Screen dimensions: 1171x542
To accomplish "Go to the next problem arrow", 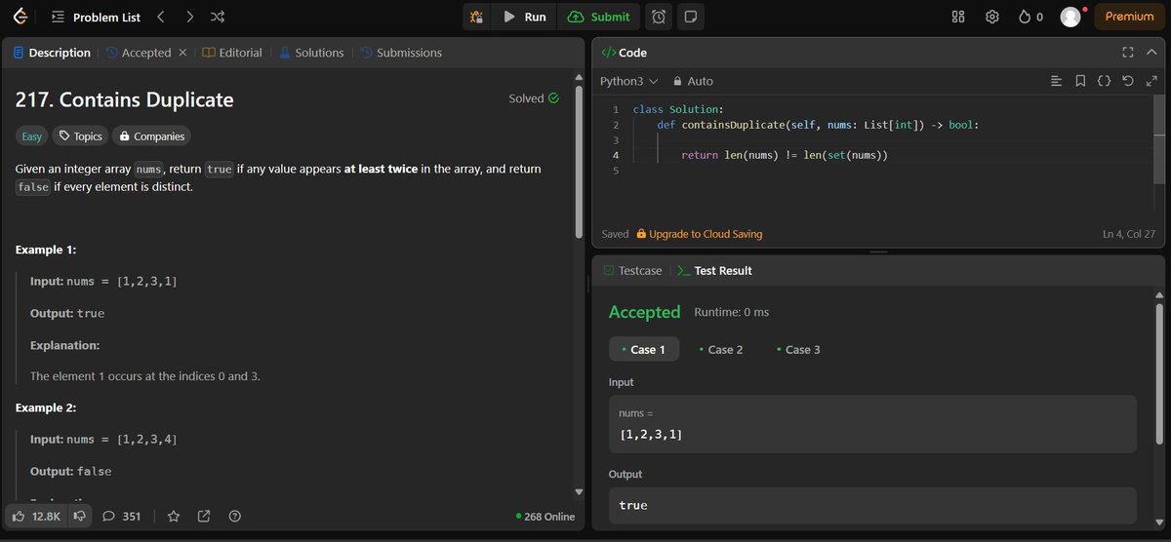I will click(x=189, y=17).
